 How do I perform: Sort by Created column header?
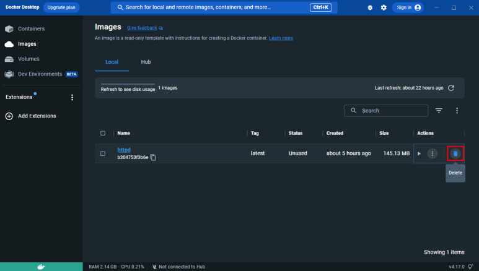[x=335, y=133]
